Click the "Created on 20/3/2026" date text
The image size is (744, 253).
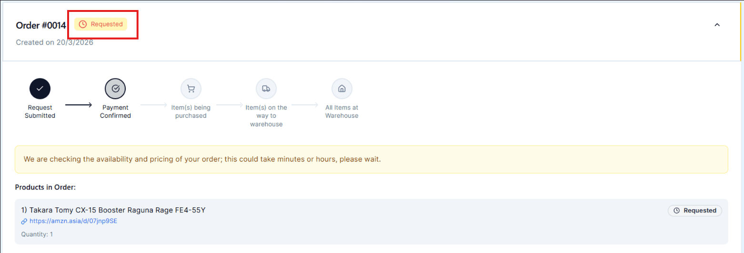click(54, 42)
